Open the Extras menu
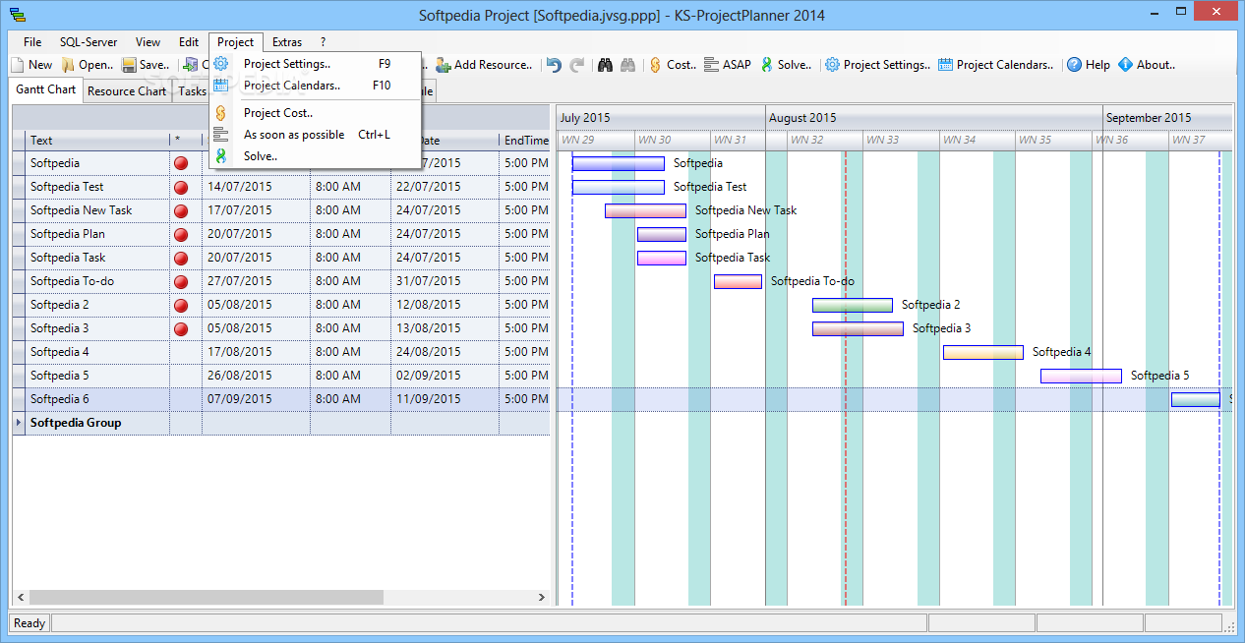The image size is (1245, 643). click(x=287, y=42)
